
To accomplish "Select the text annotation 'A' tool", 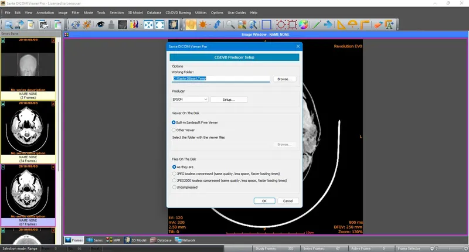I will 389,25.
